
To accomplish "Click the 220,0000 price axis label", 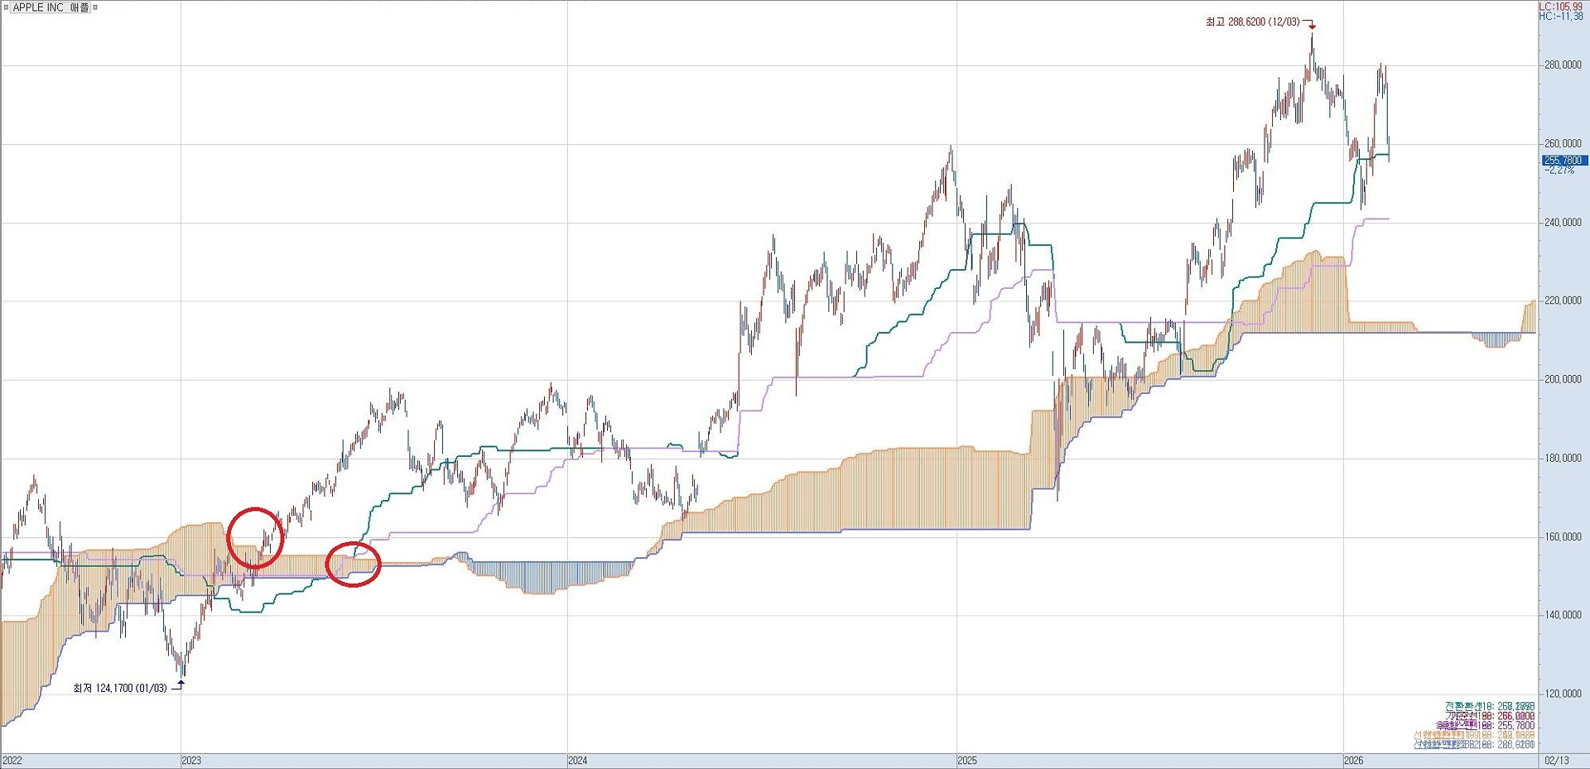I will coord(1563,301).
